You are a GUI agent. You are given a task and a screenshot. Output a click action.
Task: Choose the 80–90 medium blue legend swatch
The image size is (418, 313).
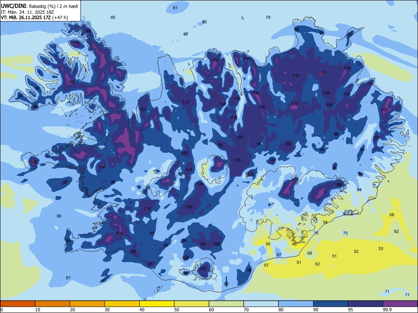pos(296,304)
